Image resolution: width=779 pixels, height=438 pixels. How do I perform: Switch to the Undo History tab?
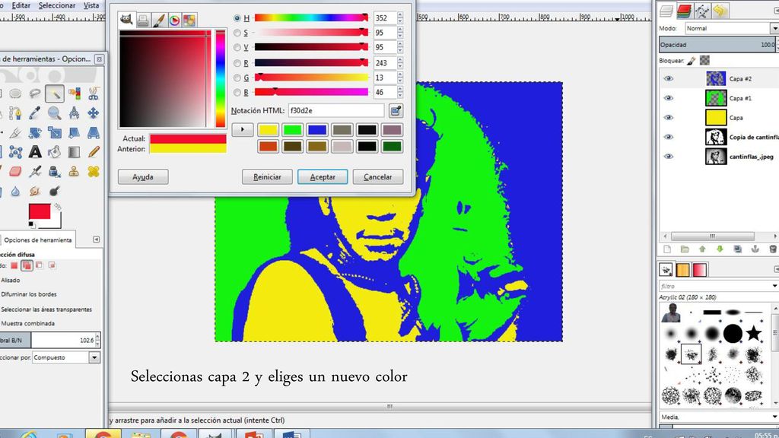click(x=720, y=11)
